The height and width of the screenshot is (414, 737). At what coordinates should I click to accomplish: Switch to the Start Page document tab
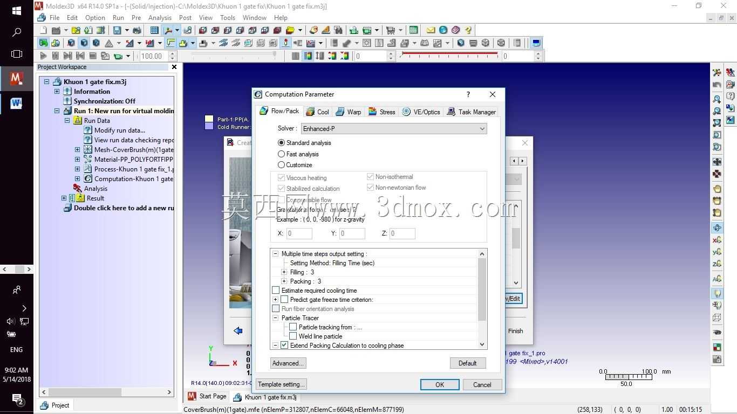tap(207, 396)
